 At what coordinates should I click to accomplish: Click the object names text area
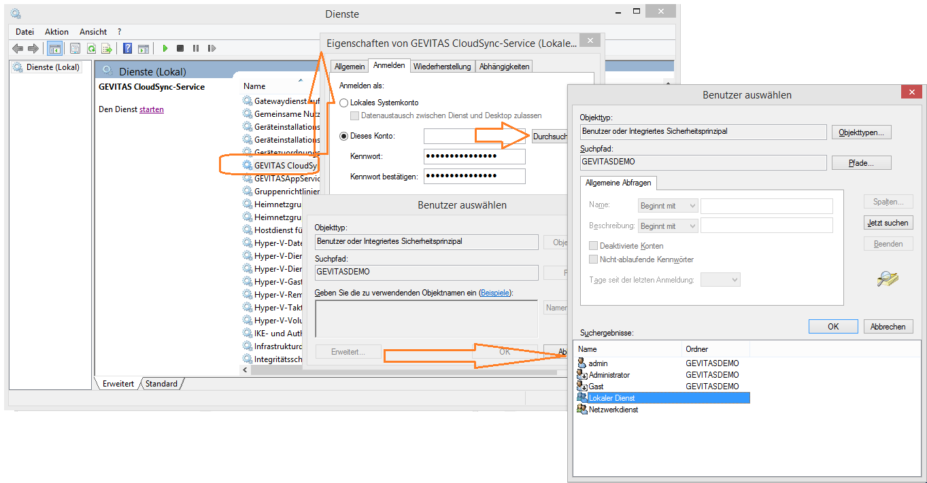pyautogui.click(x=426, y=319)
